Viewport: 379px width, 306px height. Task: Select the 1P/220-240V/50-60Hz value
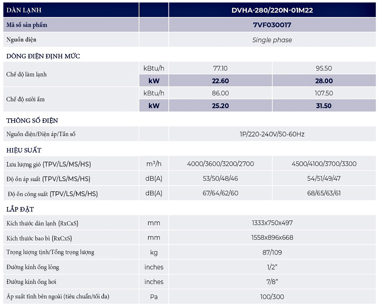[272, 134]
